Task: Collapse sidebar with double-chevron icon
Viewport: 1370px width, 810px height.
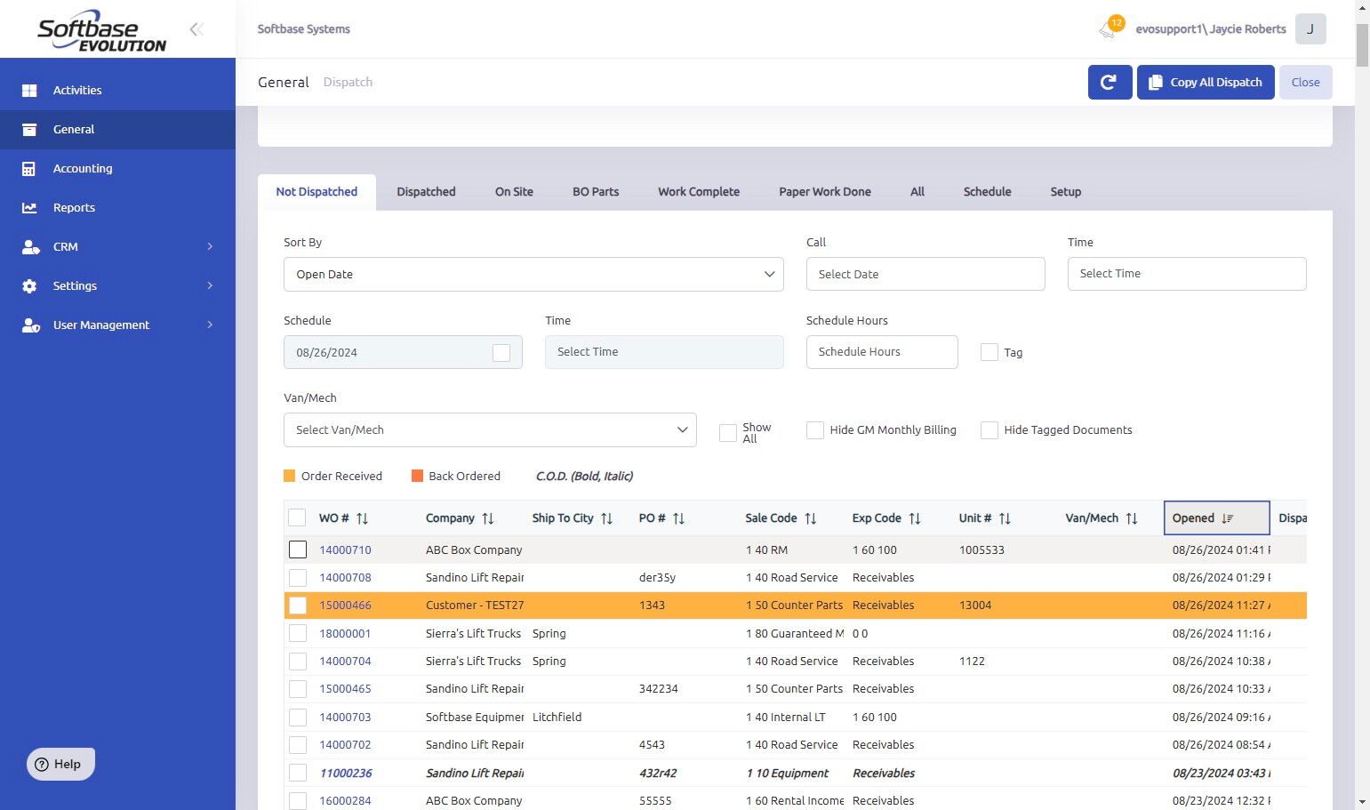Action: point(196,29)
